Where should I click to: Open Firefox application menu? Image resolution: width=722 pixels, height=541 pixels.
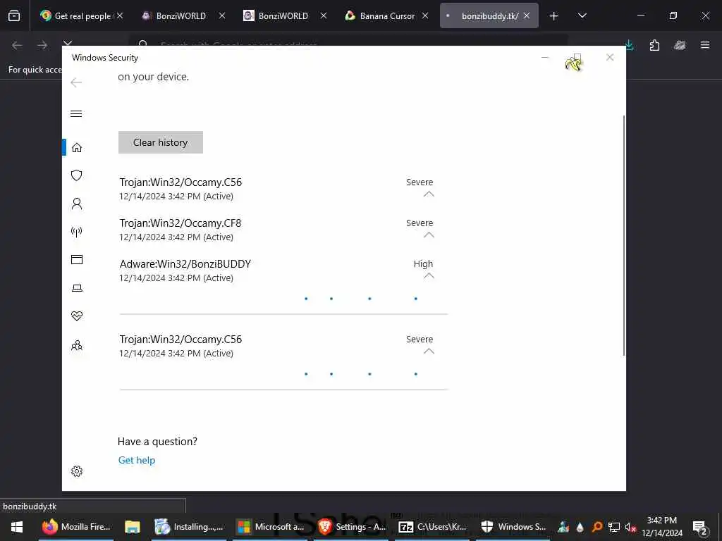pos(705,45)
